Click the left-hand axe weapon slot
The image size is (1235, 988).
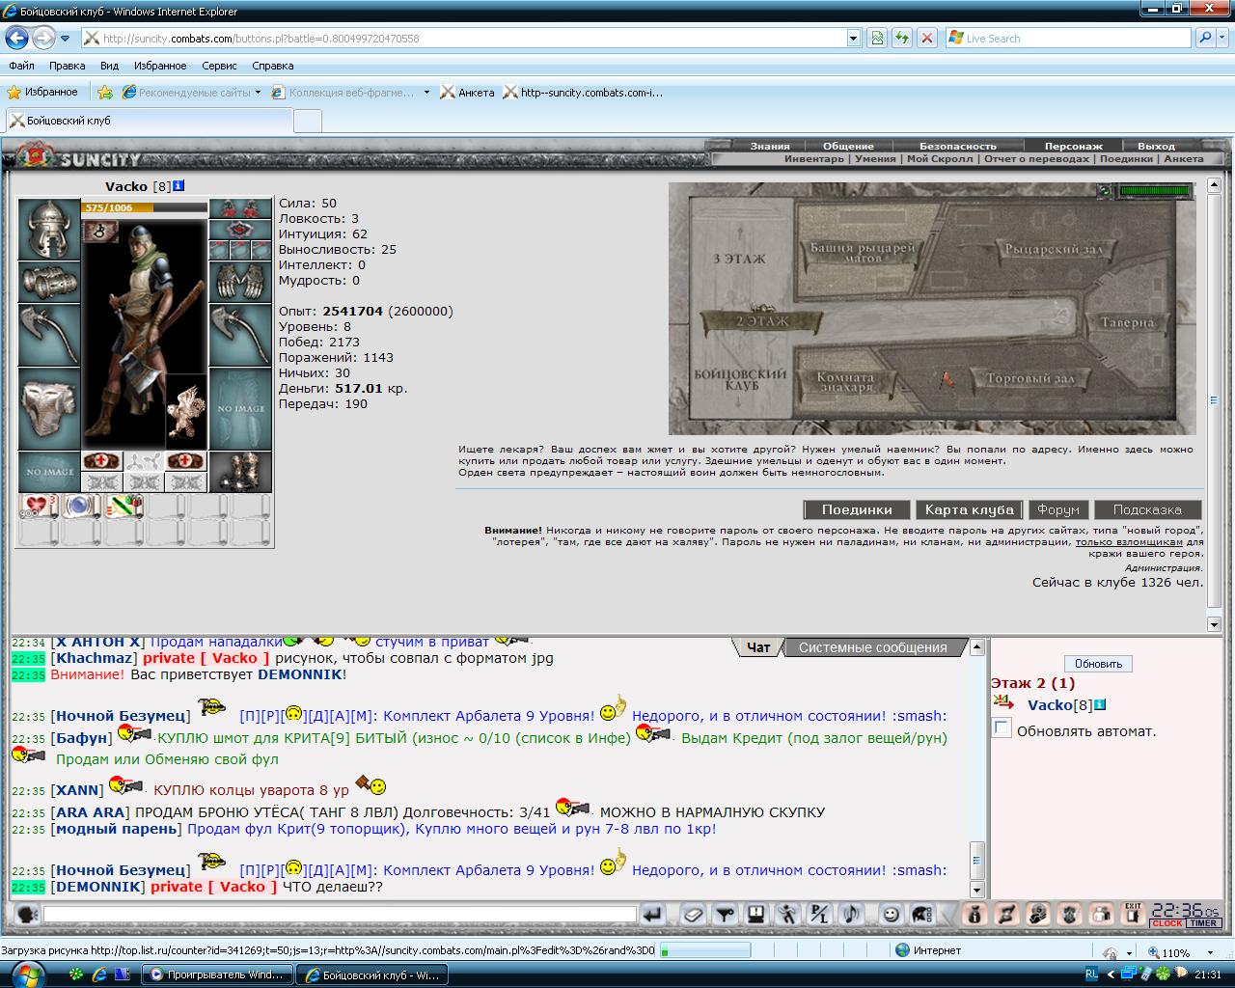click(x=48, y=334)
